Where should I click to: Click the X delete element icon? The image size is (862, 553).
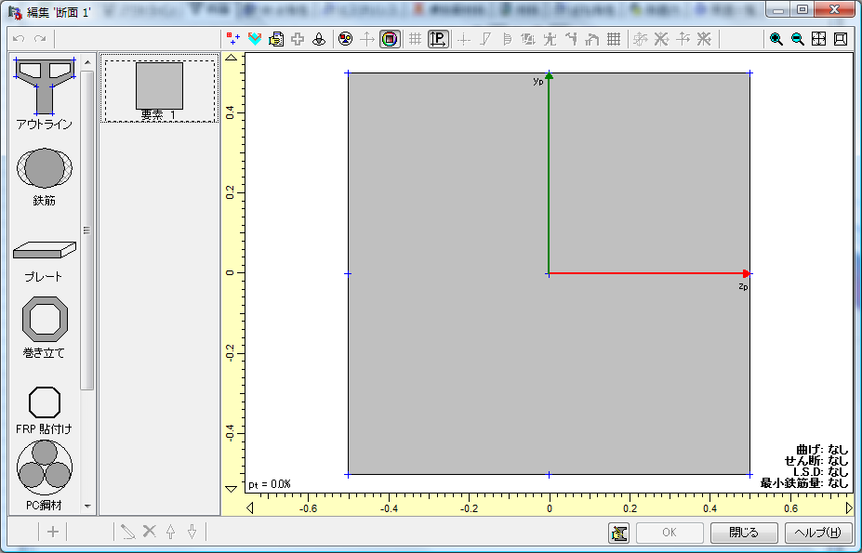pos(150,532)
